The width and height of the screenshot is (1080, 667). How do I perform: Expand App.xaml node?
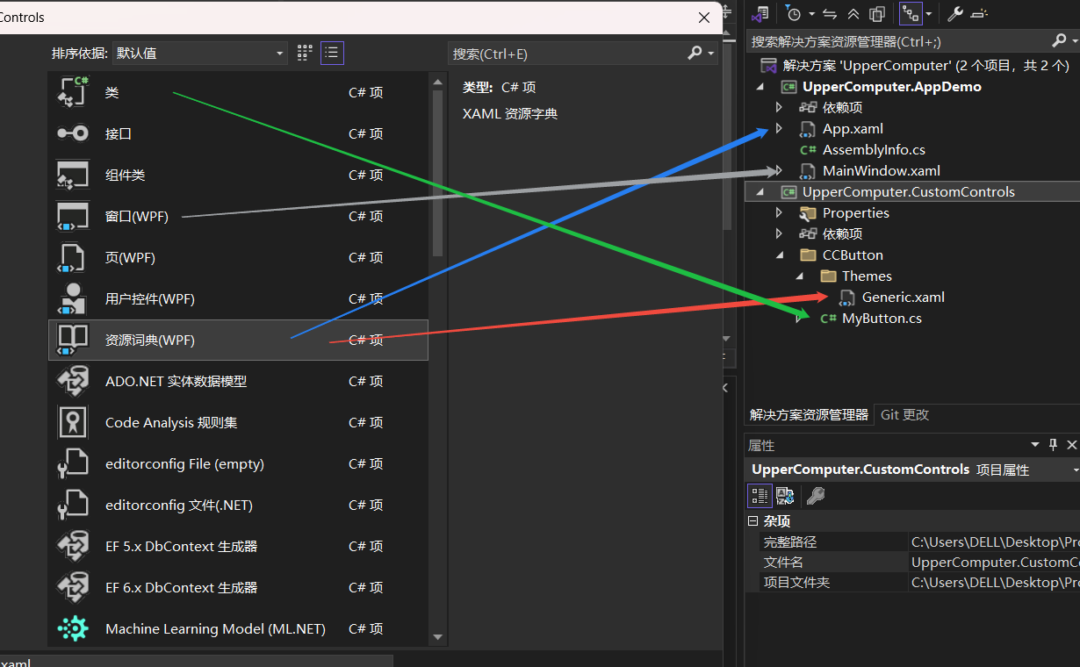pyautogui.click(x=779, y=129)
